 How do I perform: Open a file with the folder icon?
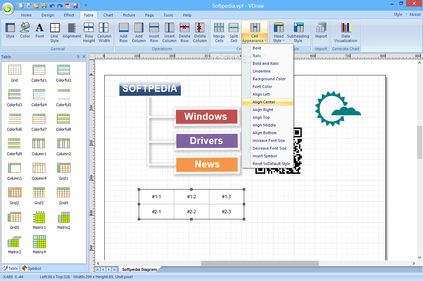(x=36, y=6)
